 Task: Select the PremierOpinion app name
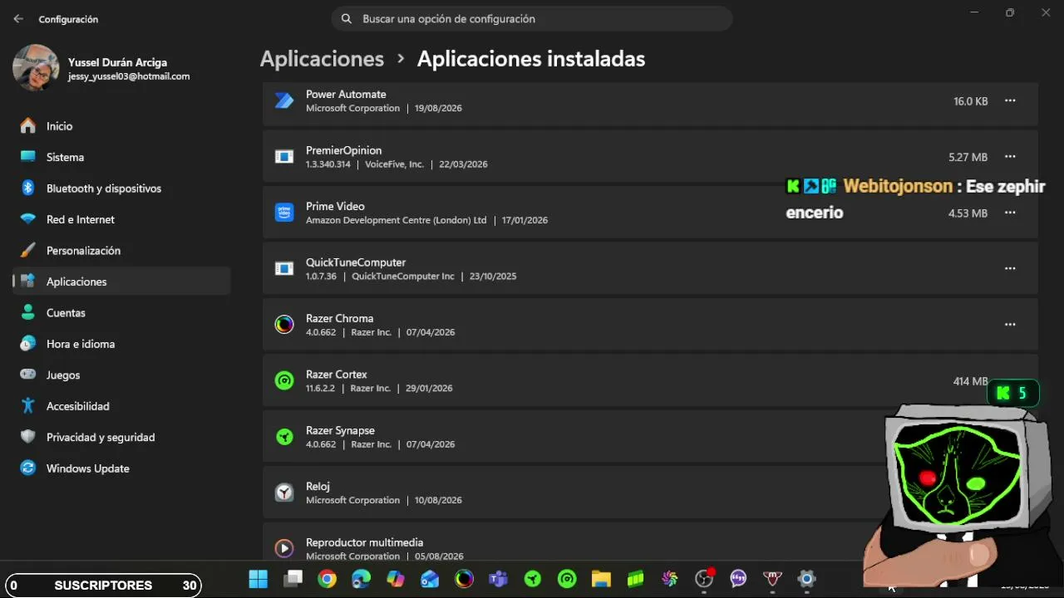[x=343, y=150]
